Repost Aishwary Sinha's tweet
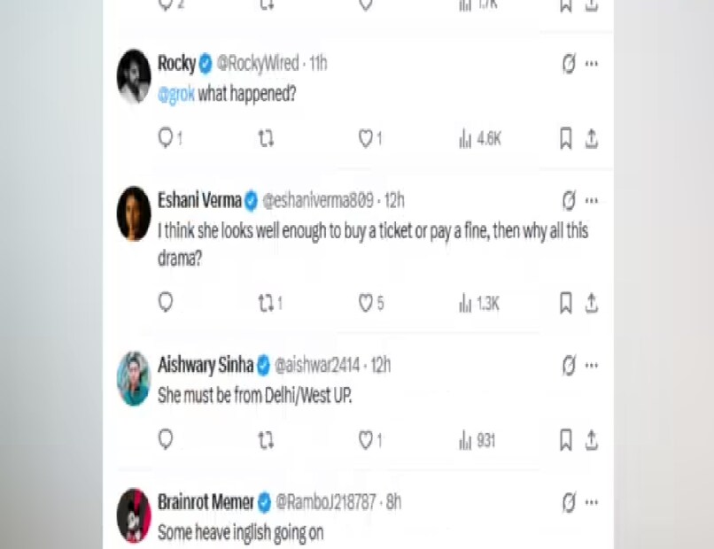The width and height of the screenshot is (714, 549). pyautogui.click(x=265, y=440)
